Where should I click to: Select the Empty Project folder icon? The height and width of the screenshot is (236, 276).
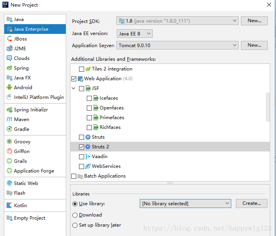[9, 218]
